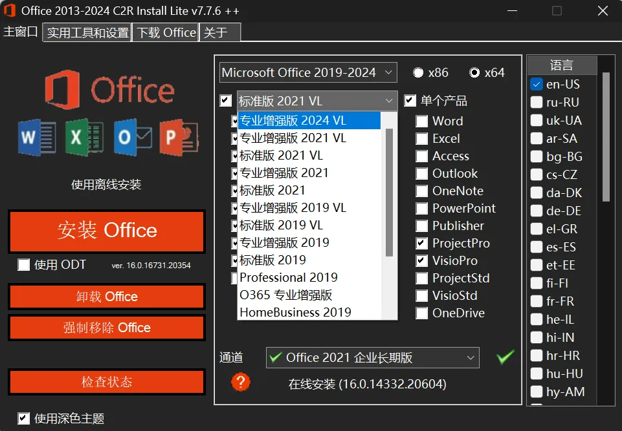The width and height of the screenshot is (622, 431).
Task: Click the Outlook icon in the Office logo area
Action: tap(132, 137)
